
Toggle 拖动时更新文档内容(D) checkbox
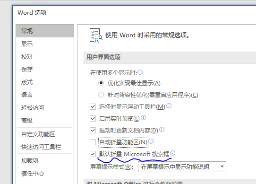[x=93, y=131]
